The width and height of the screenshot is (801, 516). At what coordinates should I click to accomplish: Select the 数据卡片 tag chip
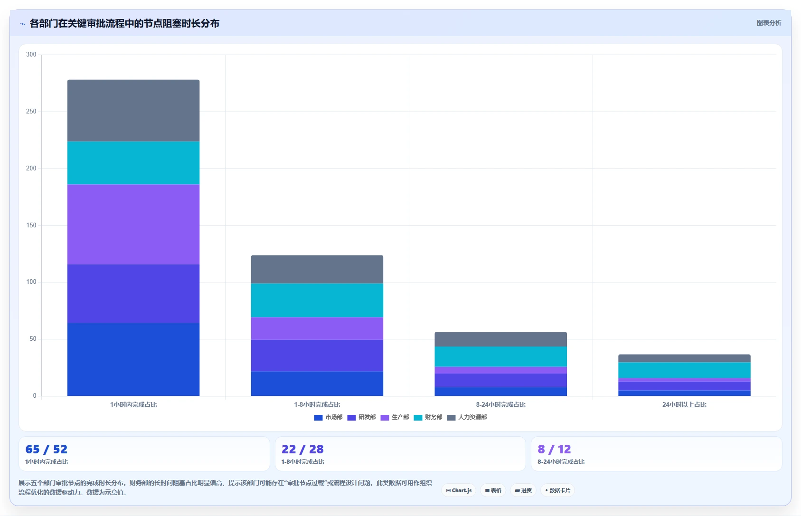click(557, 490)
